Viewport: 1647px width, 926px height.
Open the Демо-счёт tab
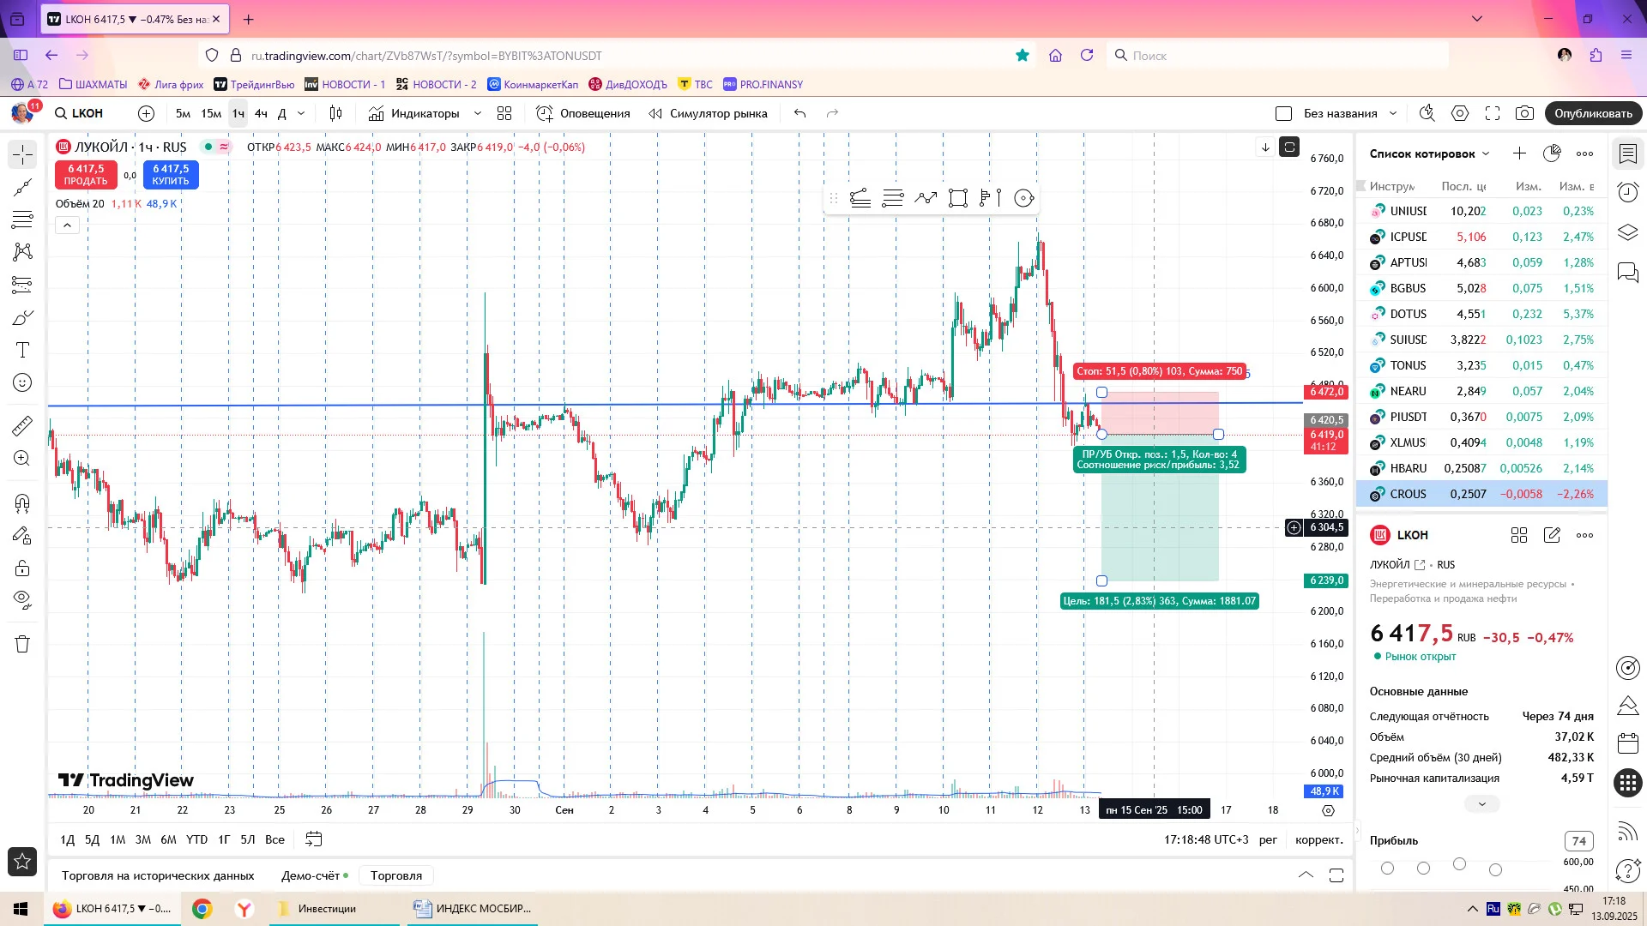(315, 875)
